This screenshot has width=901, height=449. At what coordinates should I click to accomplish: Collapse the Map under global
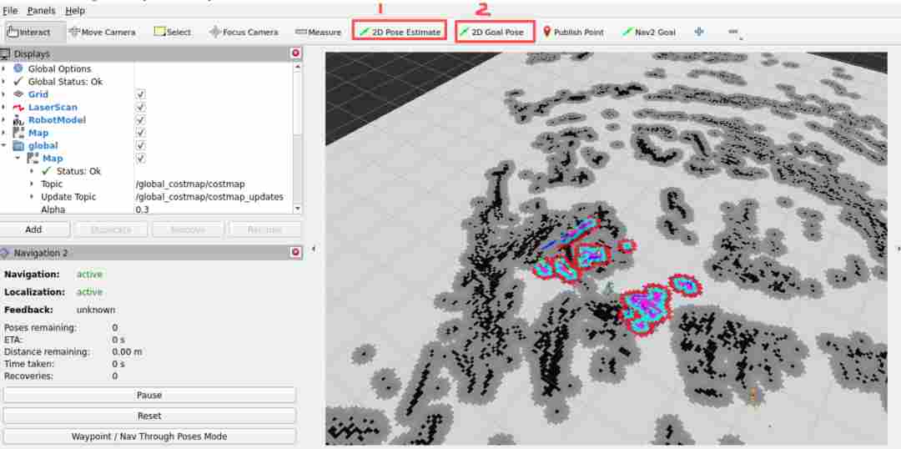[x=18, y=158]
